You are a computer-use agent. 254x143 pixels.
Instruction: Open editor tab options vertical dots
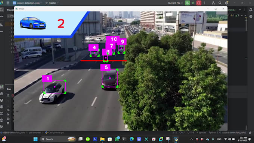(244, 10)
